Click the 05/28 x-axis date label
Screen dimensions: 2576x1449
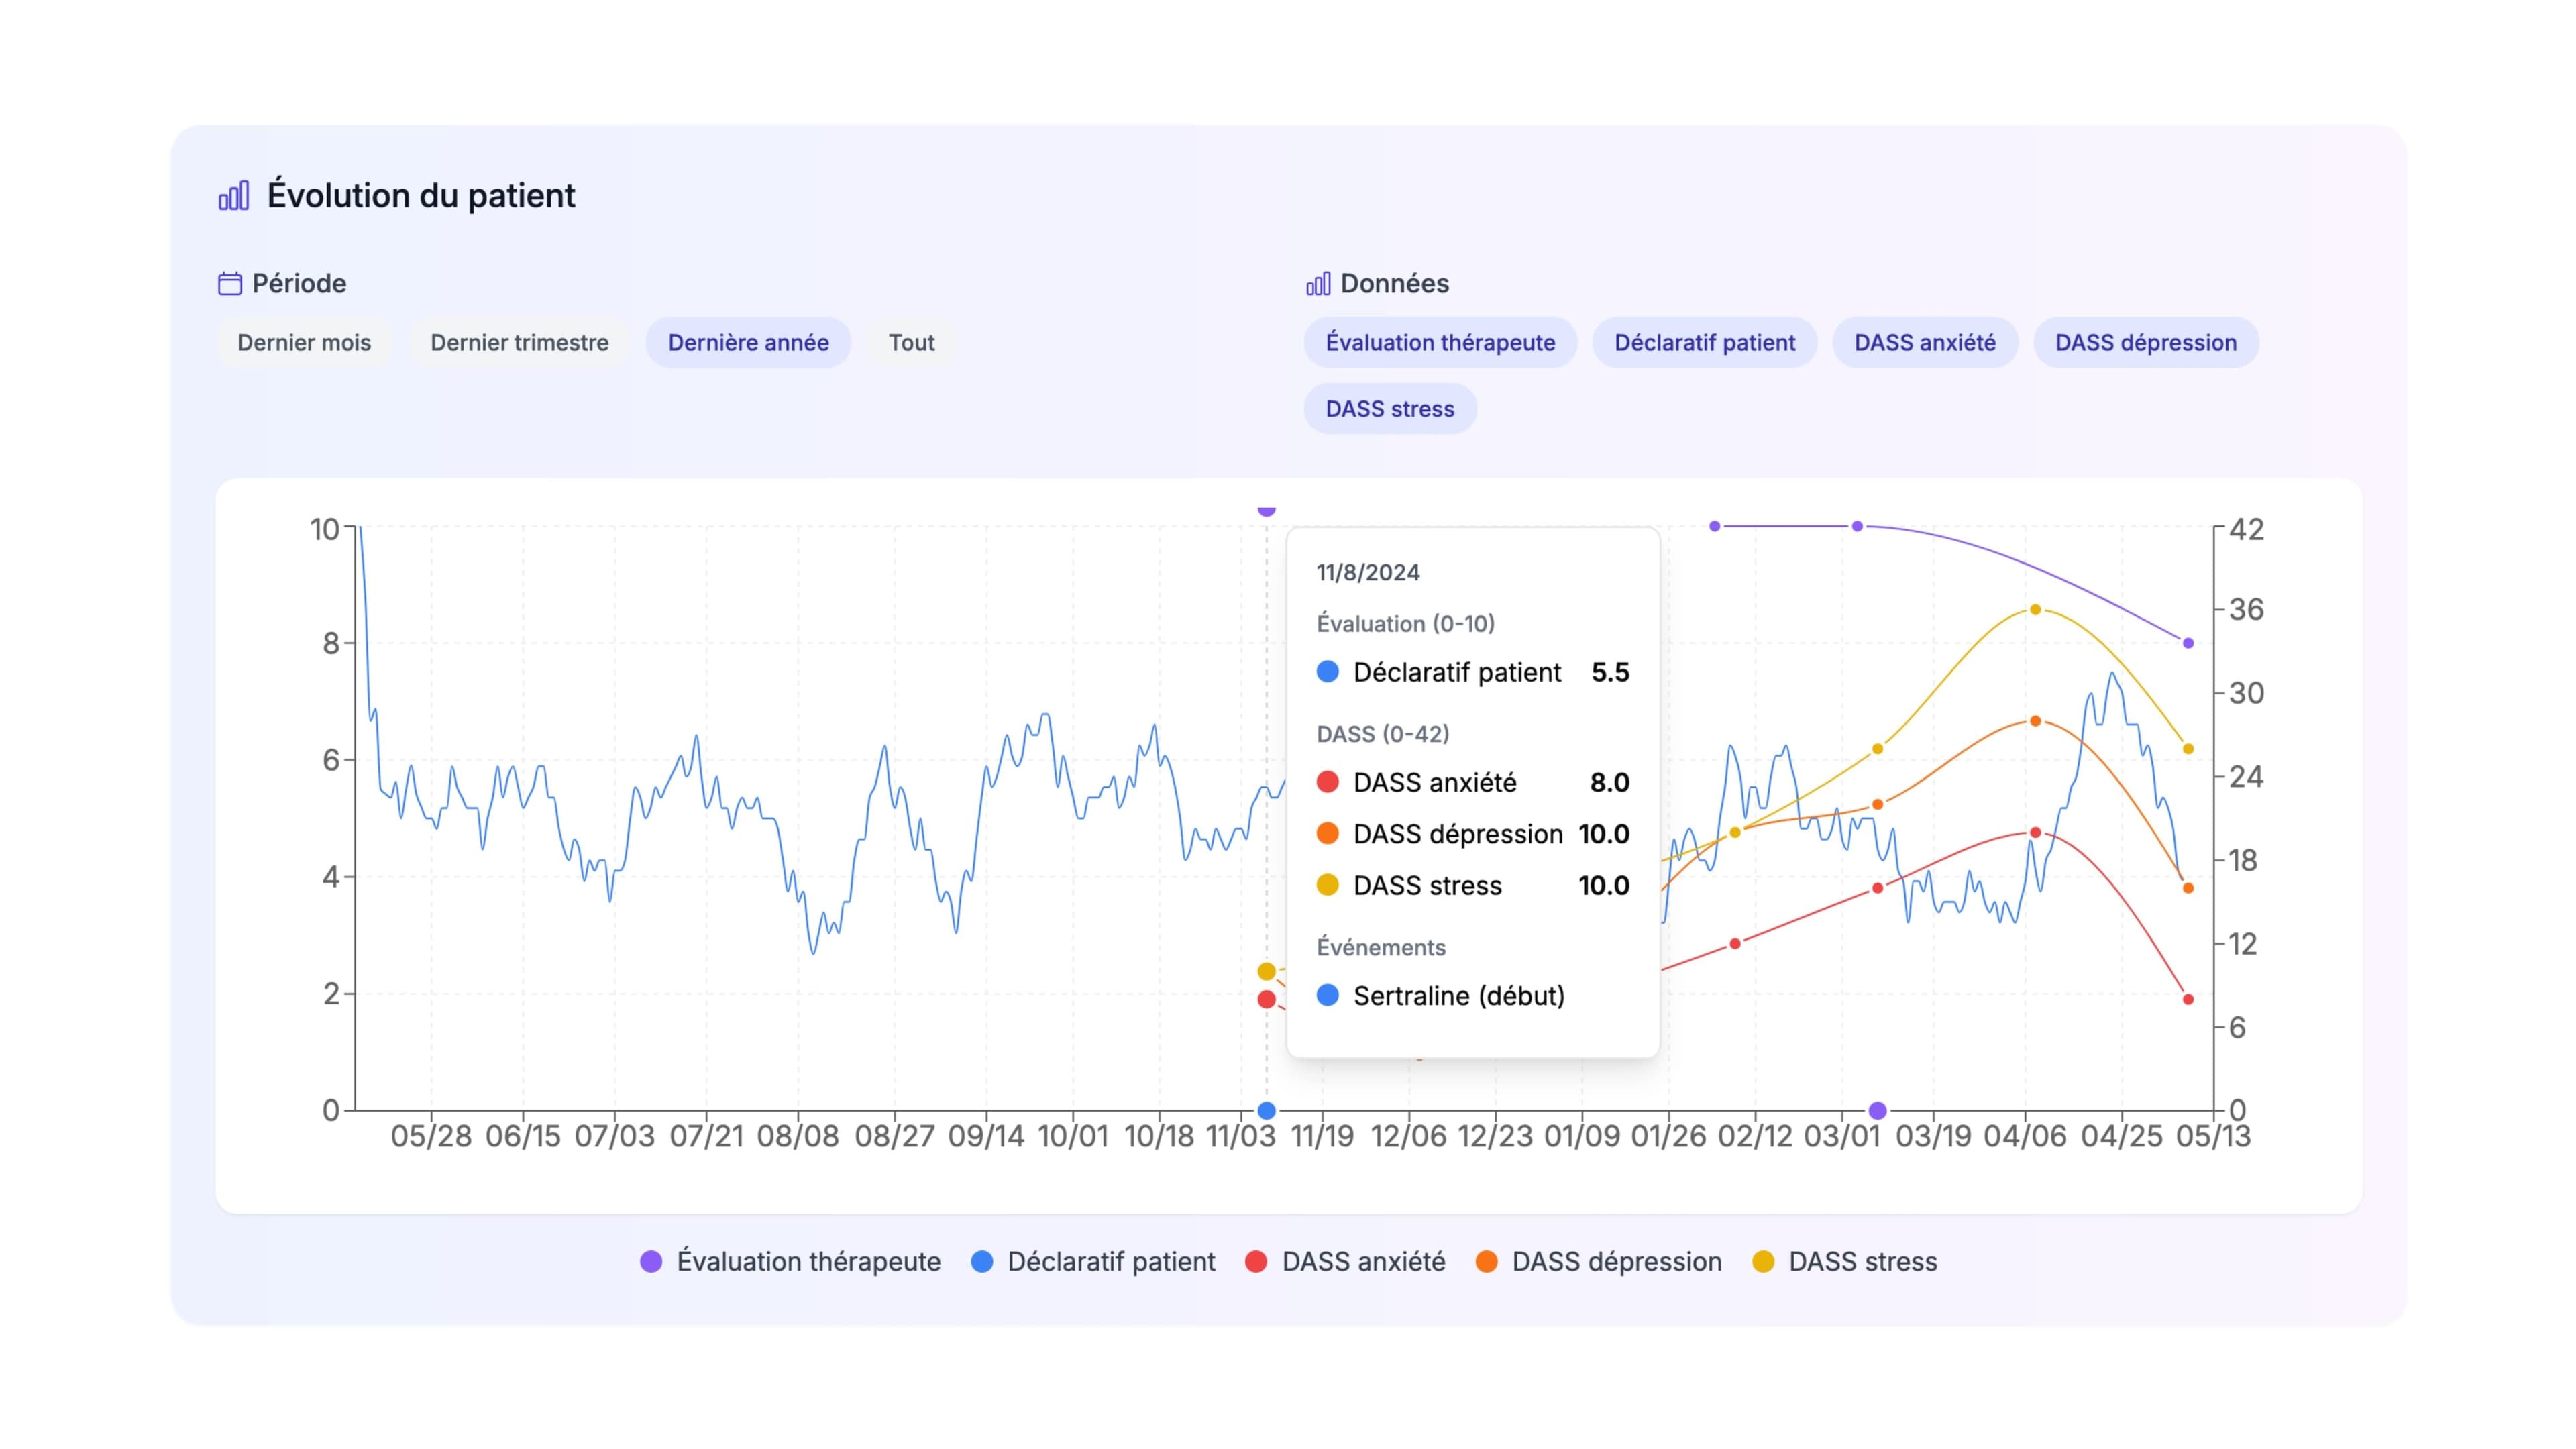pos(430,1137)
